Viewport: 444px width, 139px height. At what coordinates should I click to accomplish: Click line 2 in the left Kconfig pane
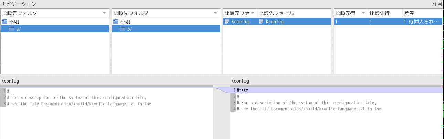107,97
